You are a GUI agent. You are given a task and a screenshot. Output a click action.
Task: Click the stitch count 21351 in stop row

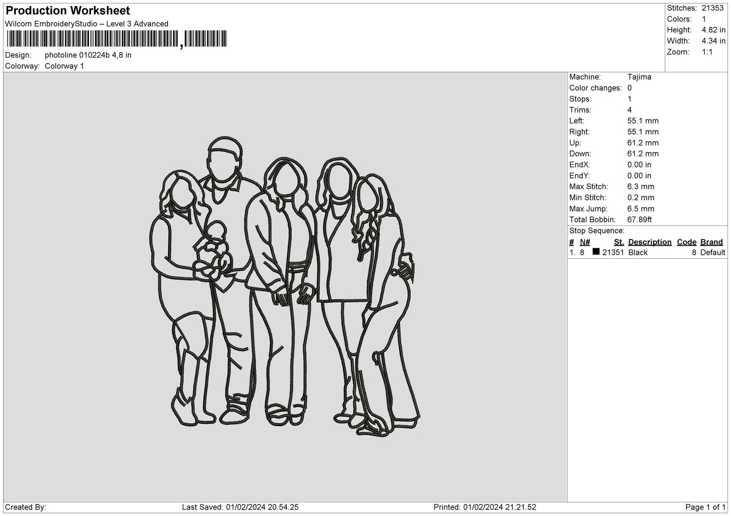[613, 253]
